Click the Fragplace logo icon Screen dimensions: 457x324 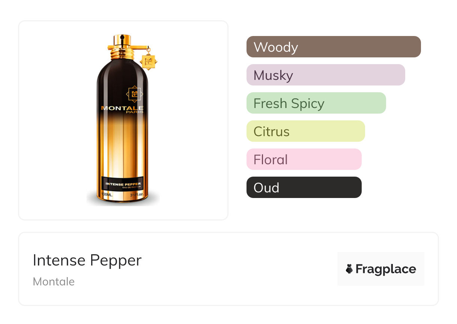click(x=349, y=269)
